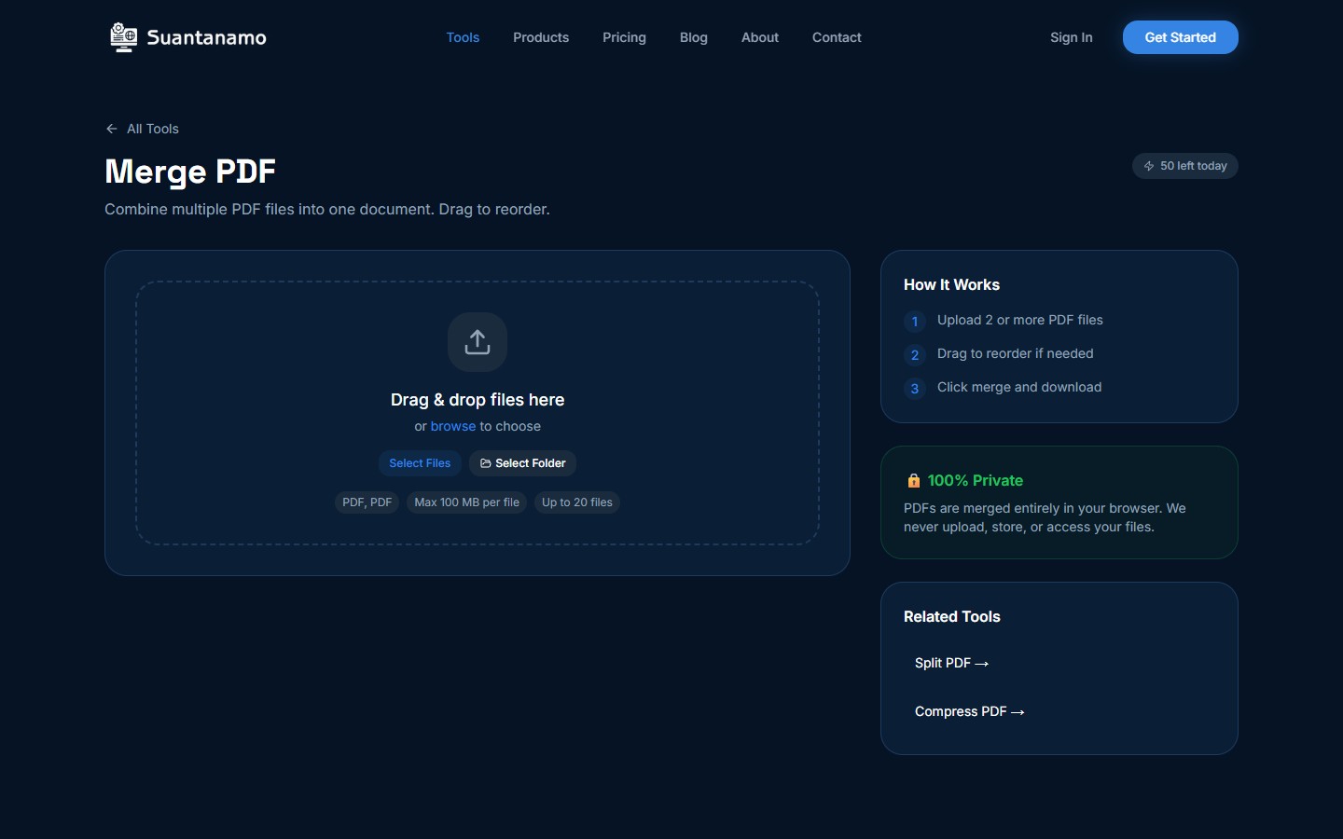Click the lightning icon in quota badge
Screen dimensions: 1343x839
[x=1149, y=166]
